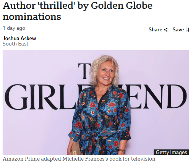Image resolution: width=193 pixels, height=164 pixels.
Task: Click the Save text label
Action: point(178,29)
